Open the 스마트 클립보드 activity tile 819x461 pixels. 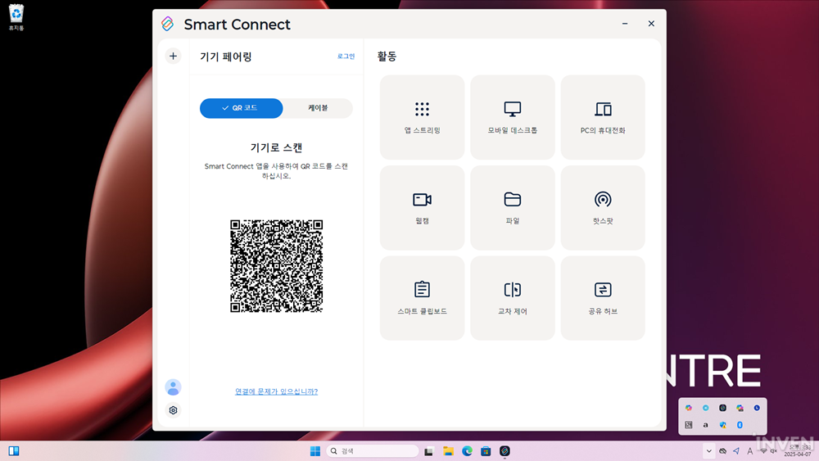[422, 297]
